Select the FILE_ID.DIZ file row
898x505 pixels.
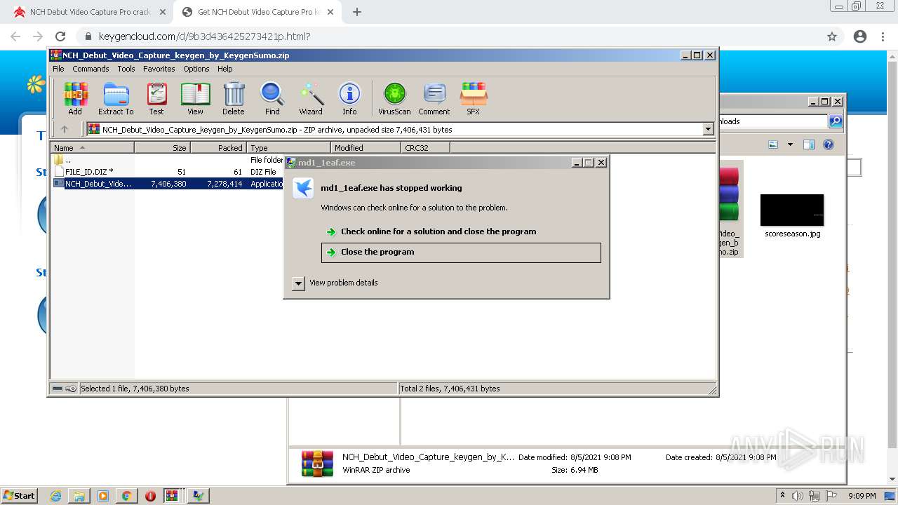[168, 172]
